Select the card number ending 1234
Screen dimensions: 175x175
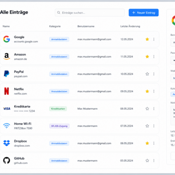coord(24,111)
